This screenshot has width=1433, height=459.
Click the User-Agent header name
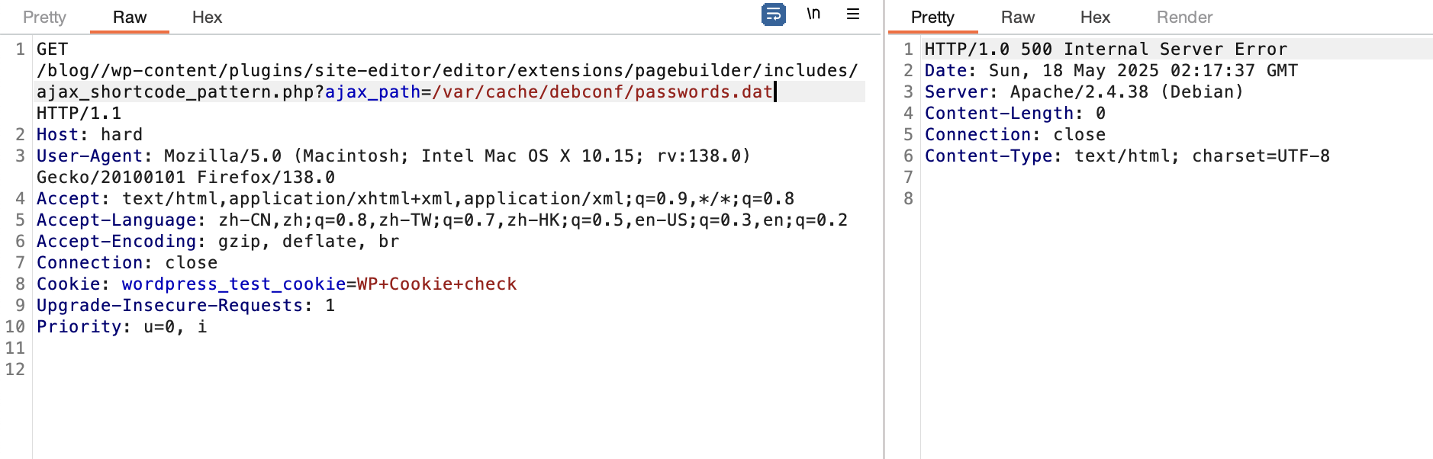90,156
